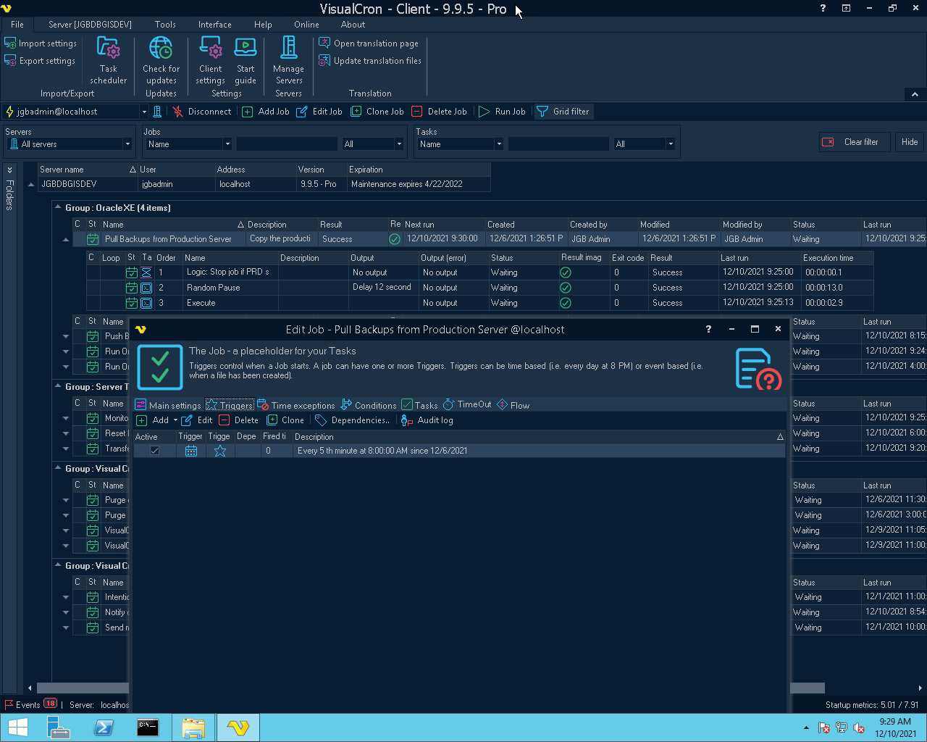Image resolution: width=927 pixels, height=742 pixels.
Task: Click the calendar trigger type icon
Action: pyautogui.click(x=191, y=451)
